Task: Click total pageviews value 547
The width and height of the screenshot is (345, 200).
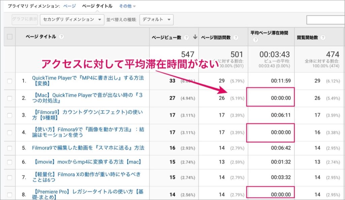Action: 188,54
